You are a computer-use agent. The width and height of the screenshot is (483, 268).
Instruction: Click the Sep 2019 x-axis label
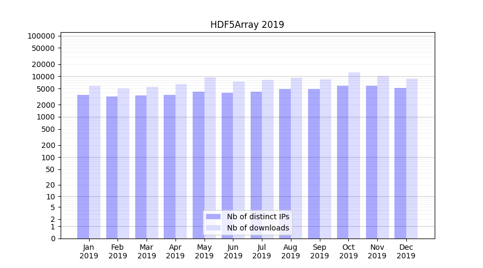319,251
